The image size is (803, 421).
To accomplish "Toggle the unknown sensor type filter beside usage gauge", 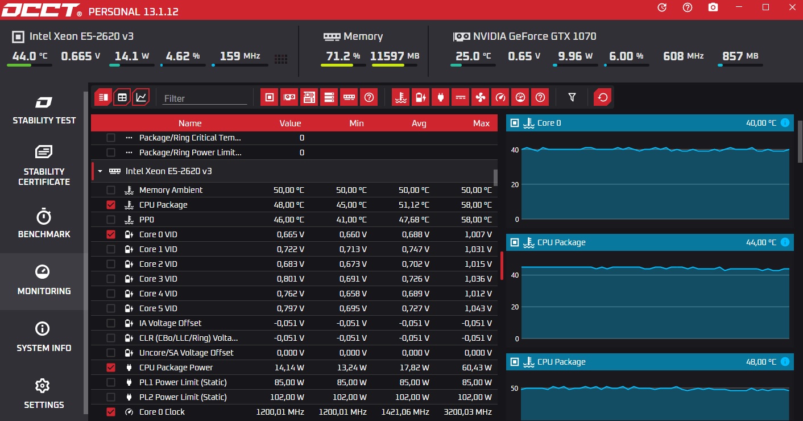I will 540,97.
